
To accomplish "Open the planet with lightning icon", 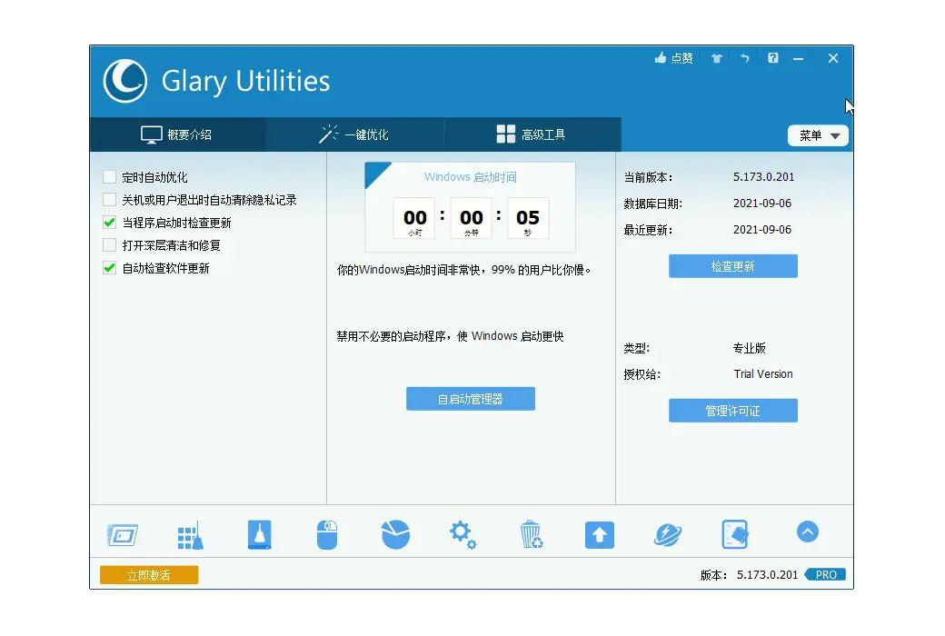I will coord(667,535).
